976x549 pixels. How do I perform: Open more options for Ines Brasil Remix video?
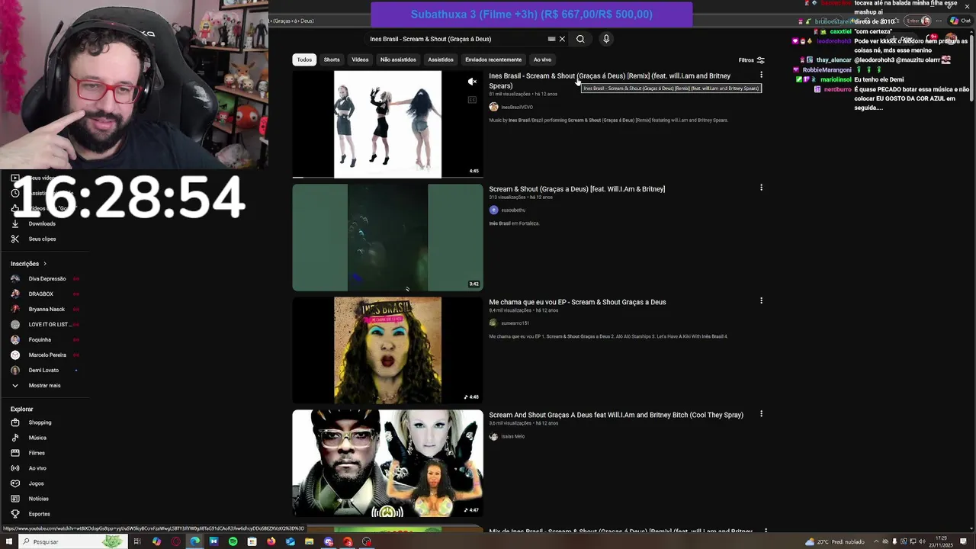pyautogui.click(x=761, y=75)
